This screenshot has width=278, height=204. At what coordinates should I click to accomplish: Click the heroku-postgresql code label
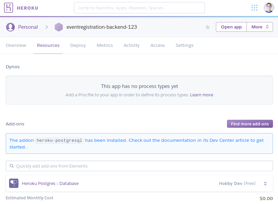coord(59,140)
